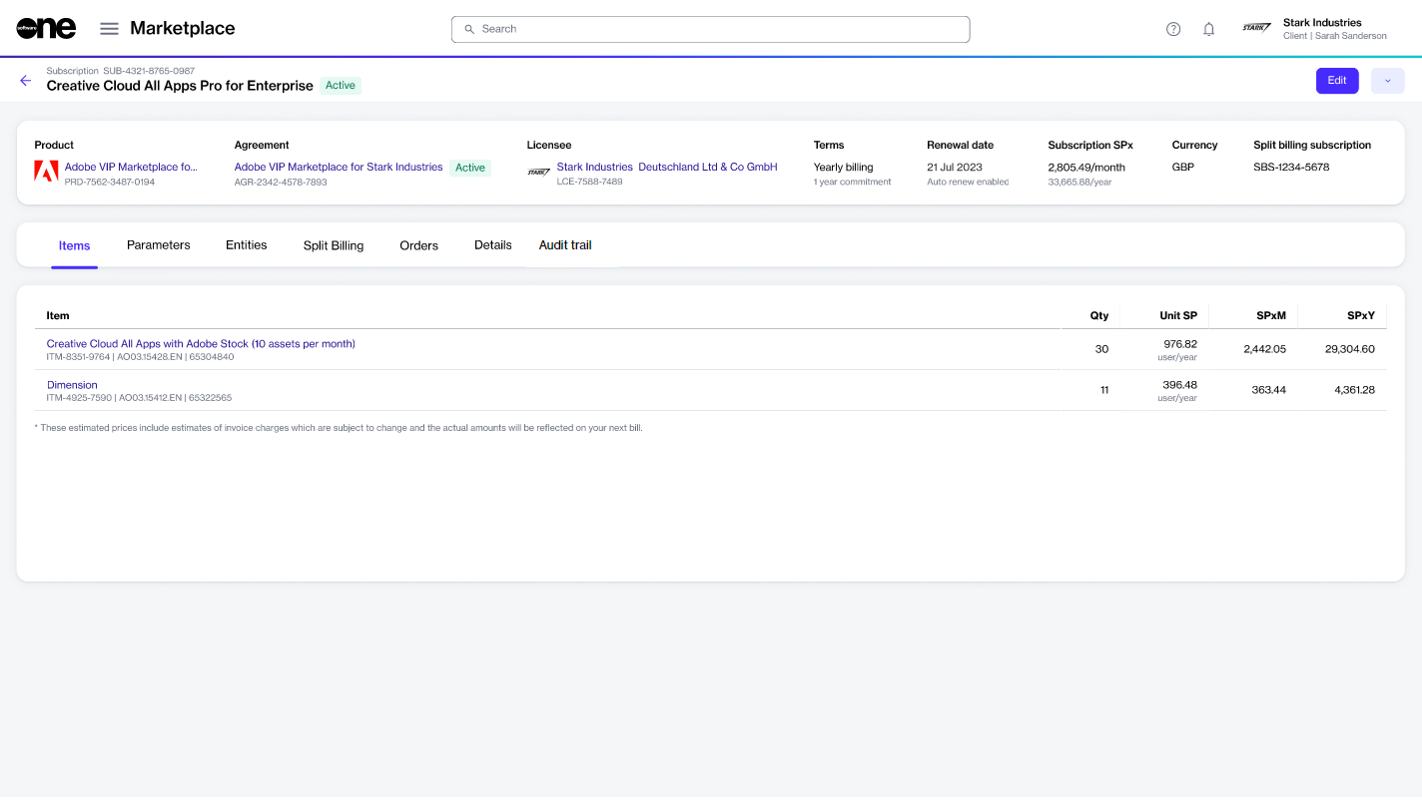Screen dimensions: 1422x801
Task: Click the Stark Industries account logo
Action: [1256, 28]
